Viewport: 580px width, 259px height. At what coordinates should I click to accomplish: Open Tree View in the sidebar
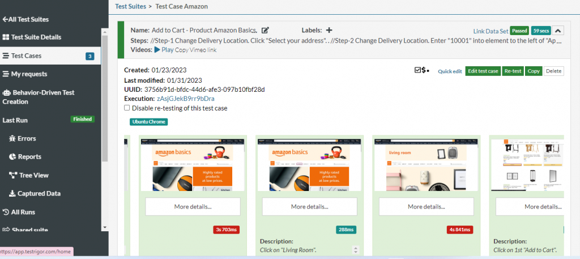[x=33, y=175]
